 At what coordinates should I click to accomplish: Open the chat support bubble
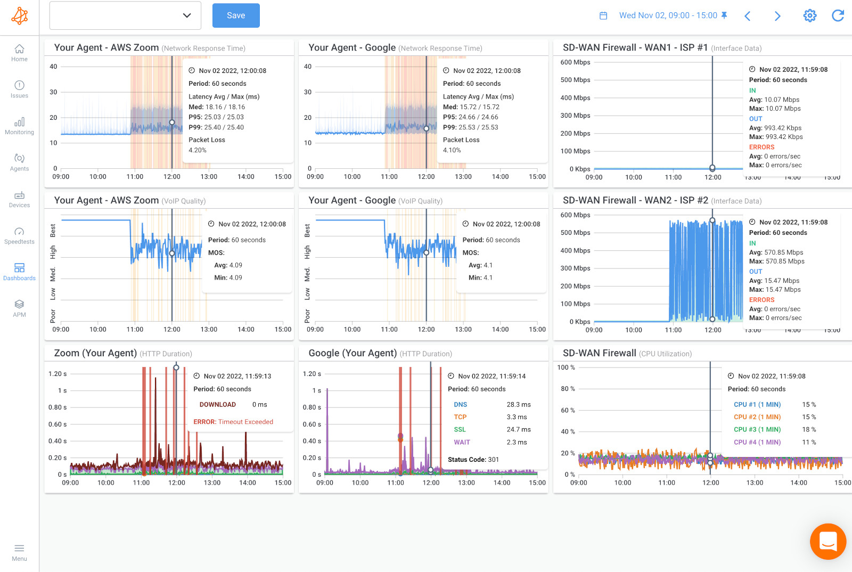coord(828,541)
